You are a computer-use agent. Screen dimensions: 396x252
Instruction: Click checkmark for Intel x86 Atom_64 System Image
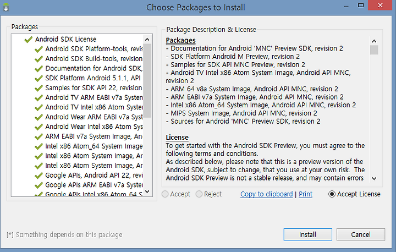click(x=38, y=146)
